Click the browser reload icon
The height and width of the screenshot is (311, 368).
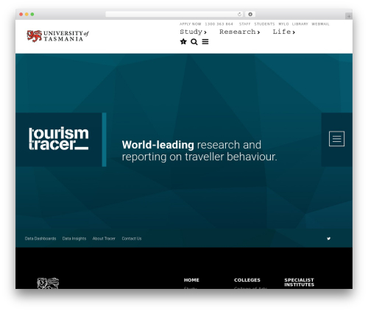239,14
